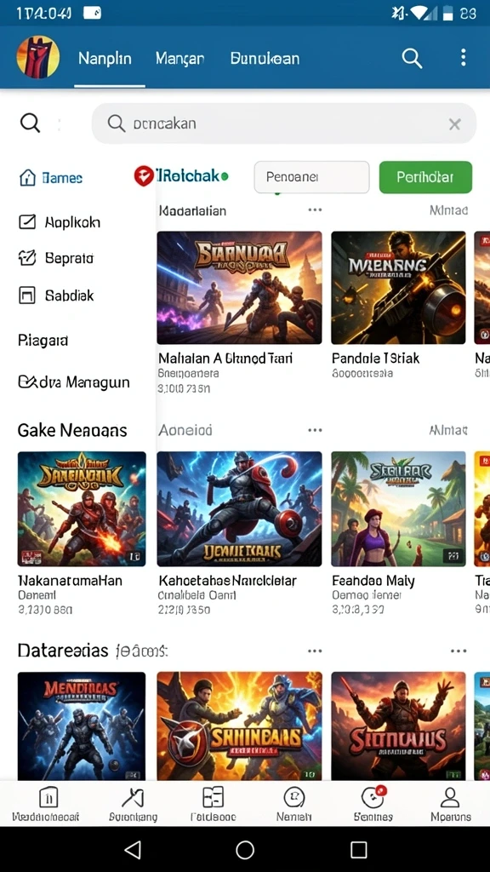Open the three-dot menu beside Madarialian

[x=315, y=210]
